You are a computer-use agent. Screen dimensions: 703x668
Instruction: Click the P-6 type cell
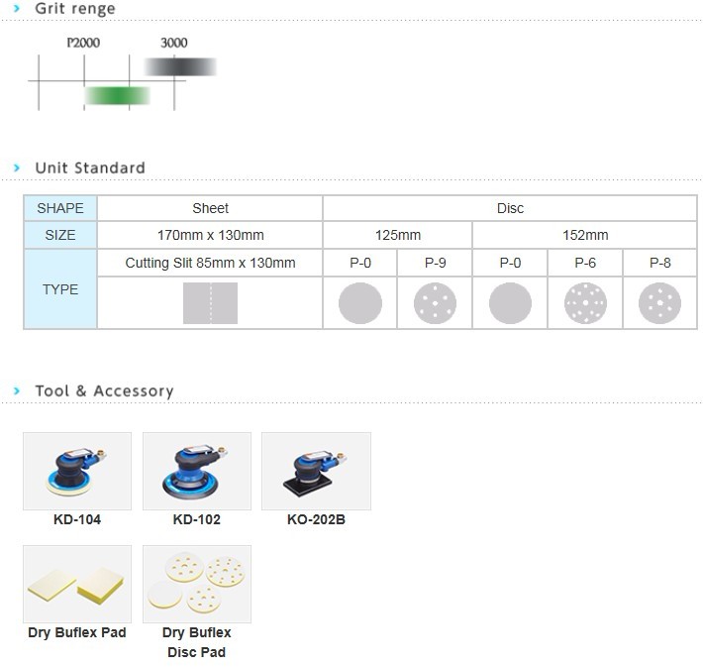point(585,263)
